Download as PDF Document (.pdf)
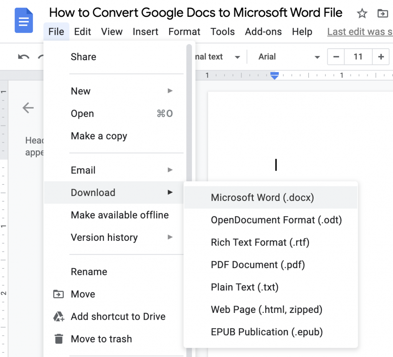The width and height of the screenshot is (393, 357). [271, 265]
